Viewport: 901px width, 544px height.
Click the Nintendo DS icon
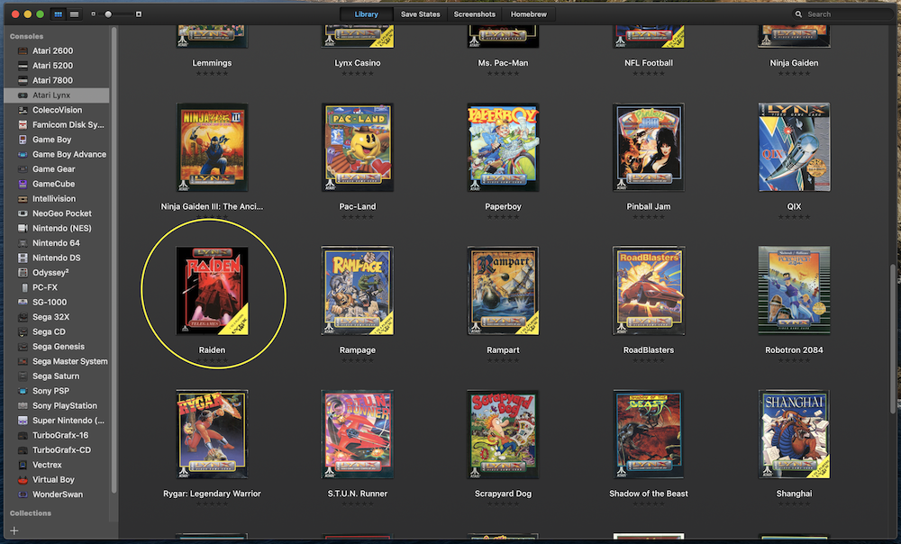pos(23,258)
